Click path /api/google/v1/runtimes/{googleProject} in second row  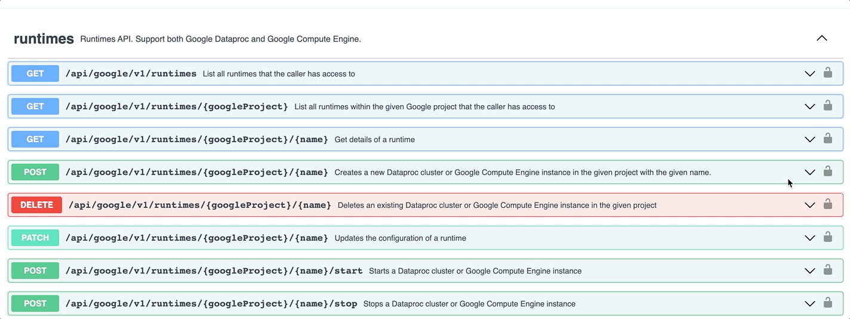pos(177,106)
